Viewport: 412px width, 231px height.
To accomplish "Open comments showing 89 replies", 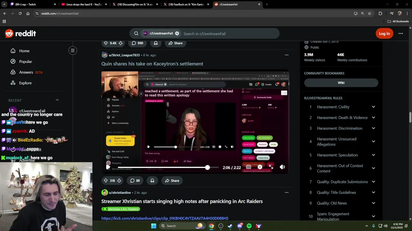I will (x=135, y=181).
